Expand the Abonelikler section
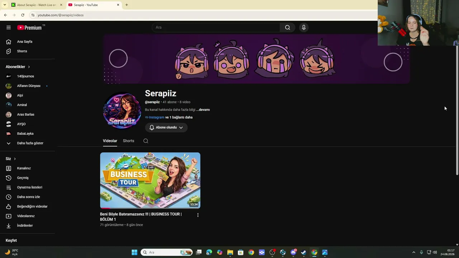The height and width of the screenshot is (258, 459). pos(18,67)
